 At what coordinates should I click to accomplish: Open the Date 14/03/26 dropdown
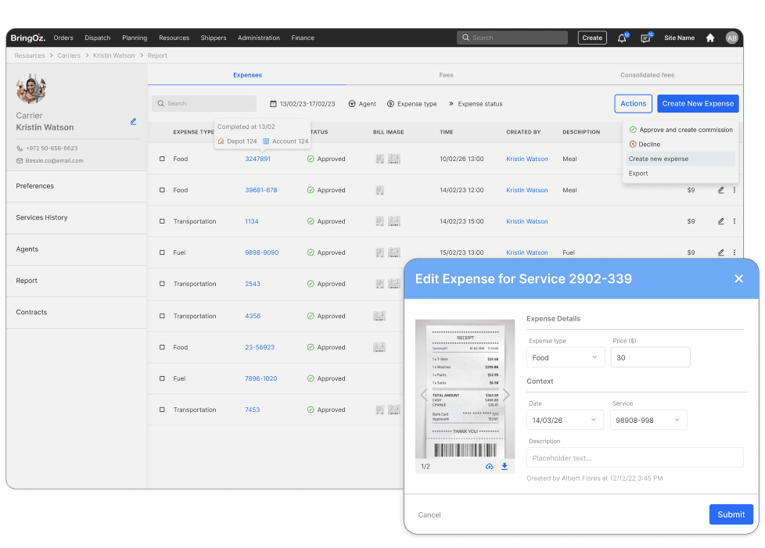pyautogui.click(x=565, y=420)
